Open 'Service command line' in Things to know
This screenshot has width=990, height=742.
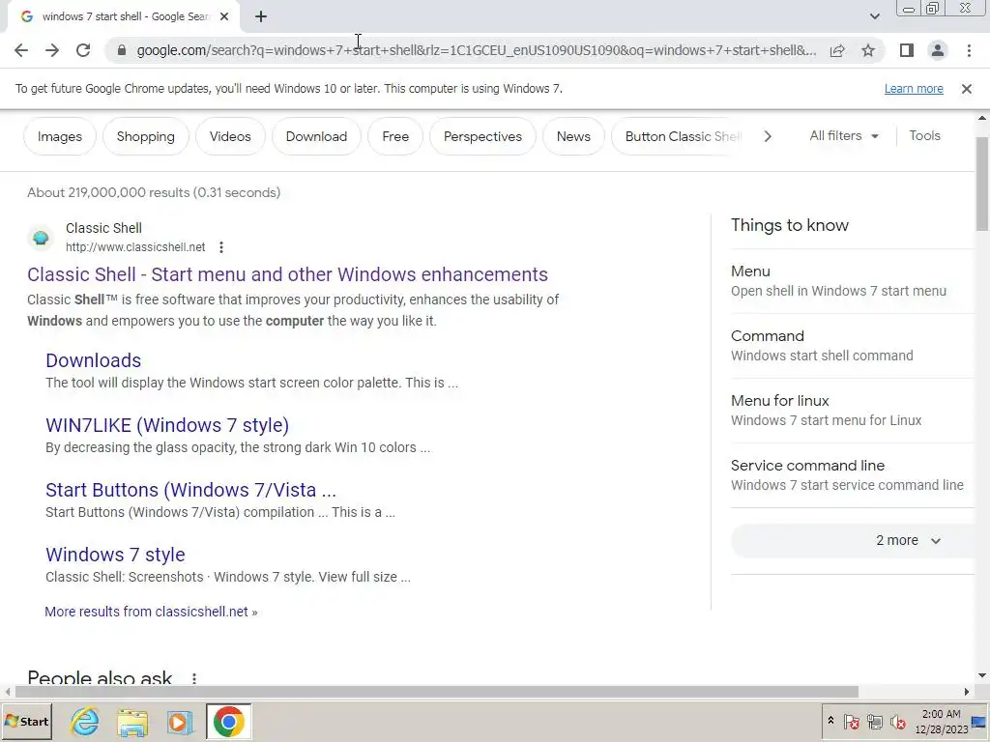(x=853, y=475)
